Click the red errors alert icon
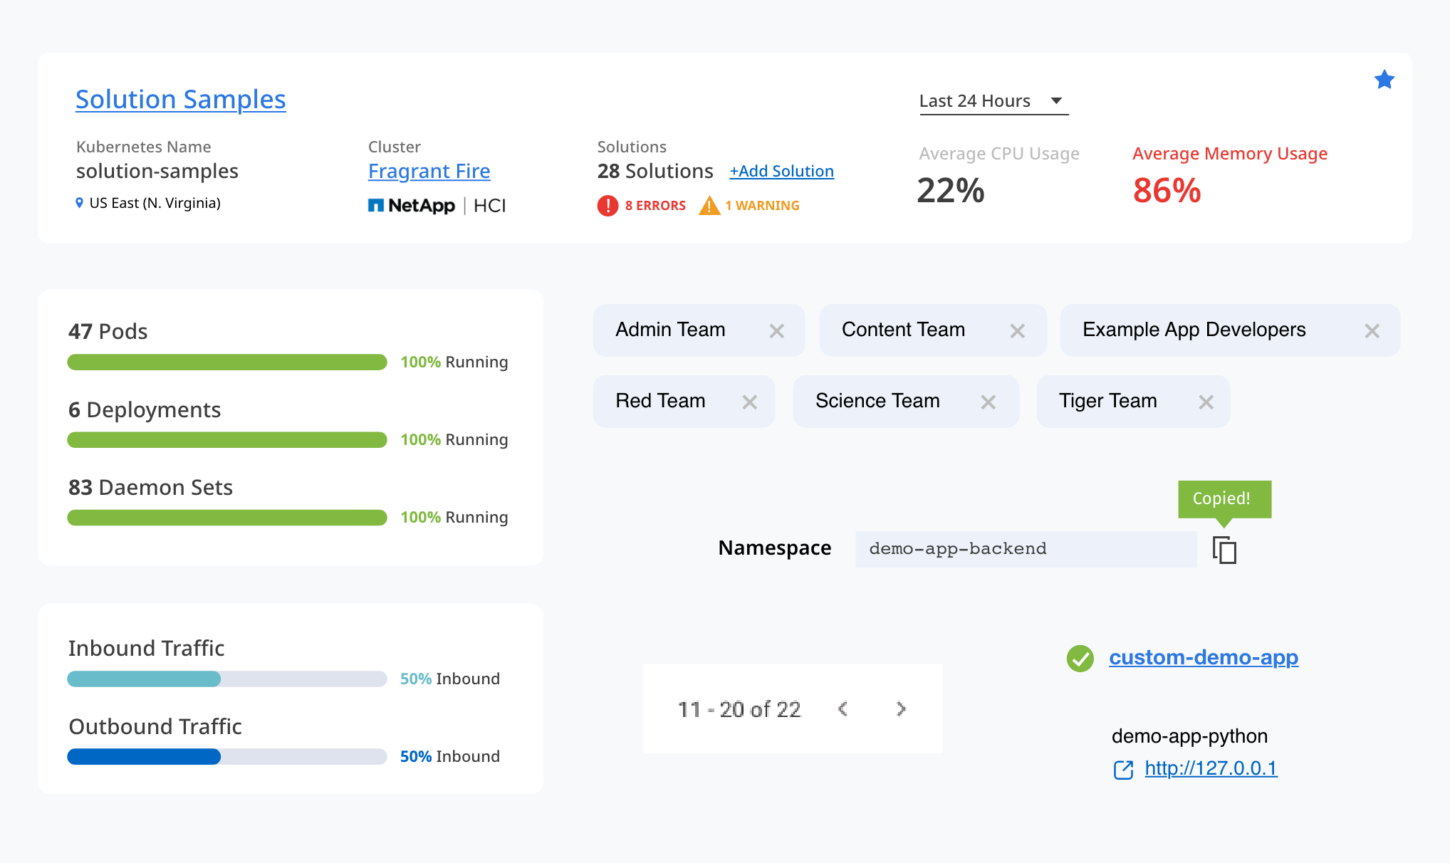The image size is (1450, 863). click(x=607, y=206)
